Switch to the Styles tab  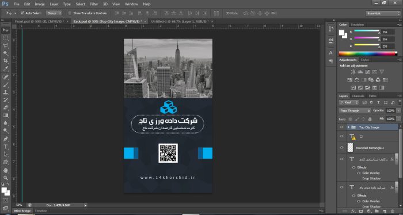coord(364,60)
